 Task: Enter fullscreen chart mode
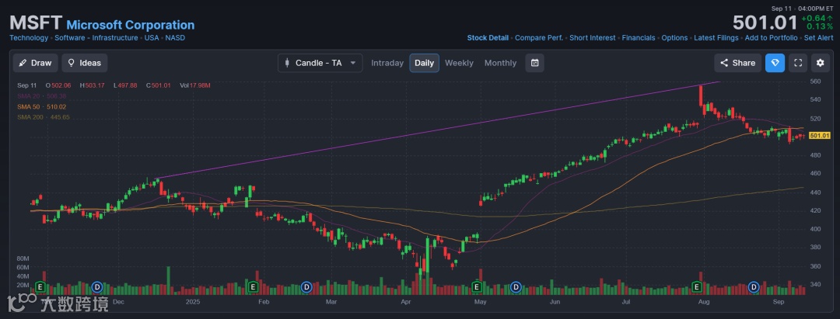[797, 63]
